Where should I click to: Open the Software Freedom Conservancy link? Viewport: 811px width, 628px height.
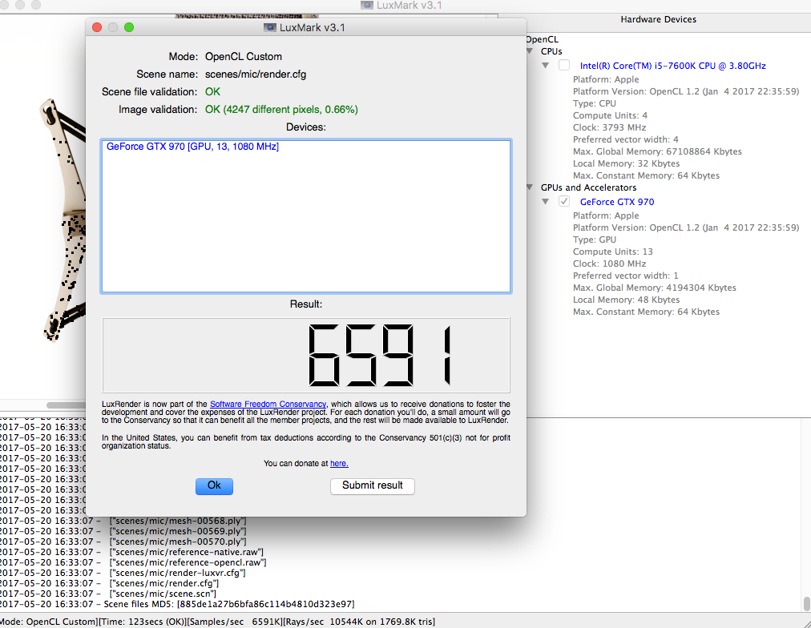tap(268, 404)
